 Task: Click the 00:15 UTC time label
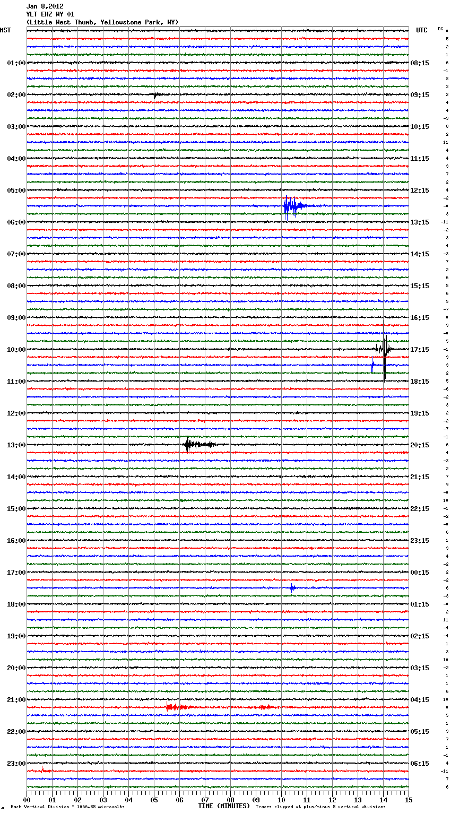point(420,573)
